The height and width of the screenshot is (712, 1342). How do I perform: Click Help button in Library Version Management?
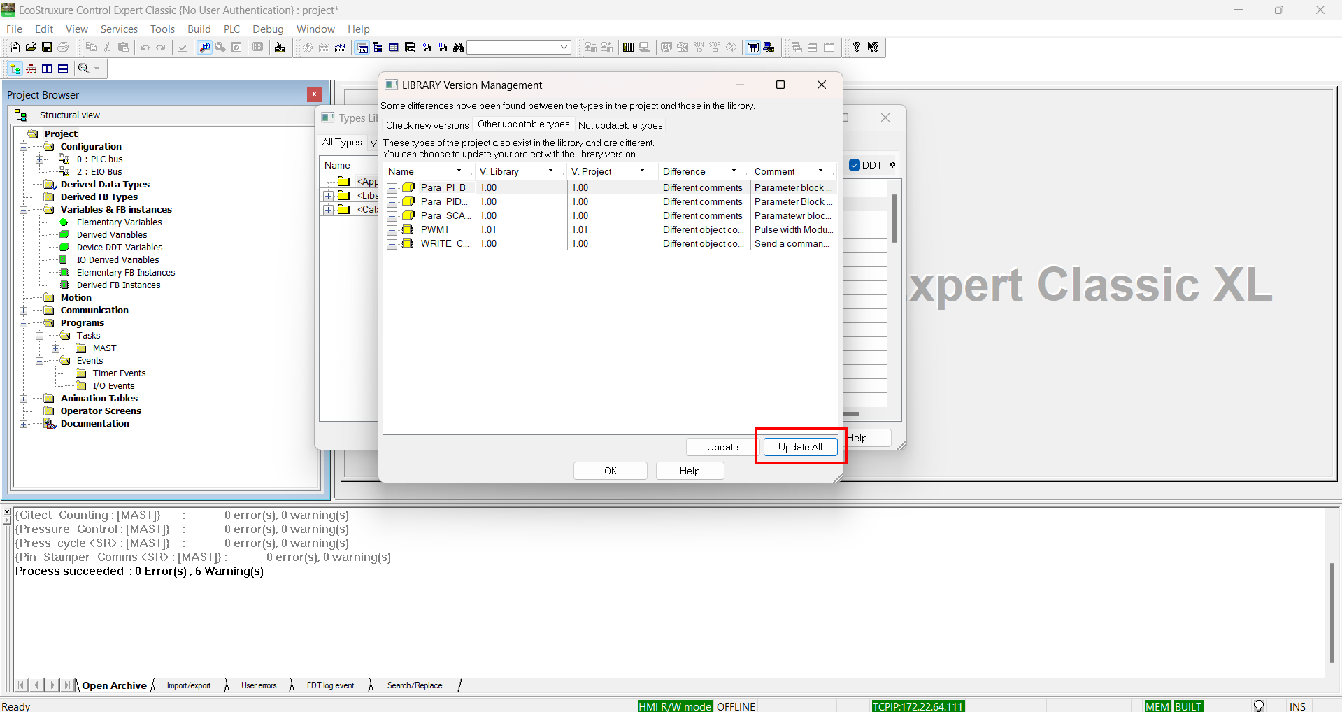pyautogui.click(x=690, y=471)
